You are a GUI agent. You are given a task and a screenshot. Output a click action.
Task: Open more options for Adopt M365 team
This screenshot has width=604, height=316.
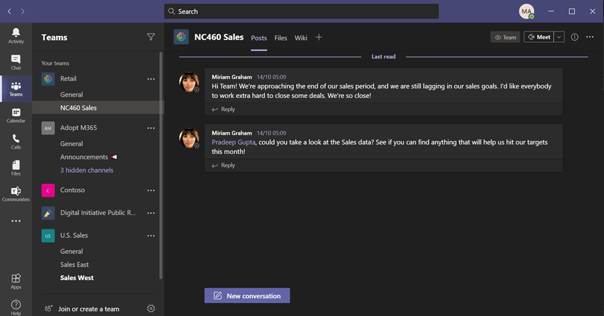[151, 128]
